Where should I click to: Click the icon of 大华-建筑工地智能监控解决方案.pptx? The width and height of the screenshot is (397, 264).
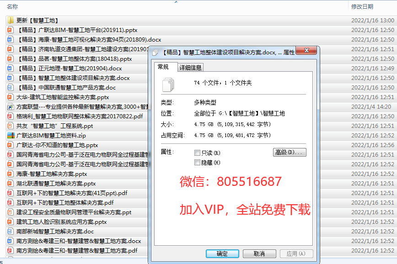[x=10, y=97]
